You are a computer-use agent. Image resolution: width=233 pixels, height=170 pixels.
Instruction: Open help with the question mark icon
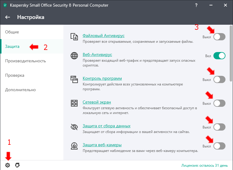coord(196,5)
